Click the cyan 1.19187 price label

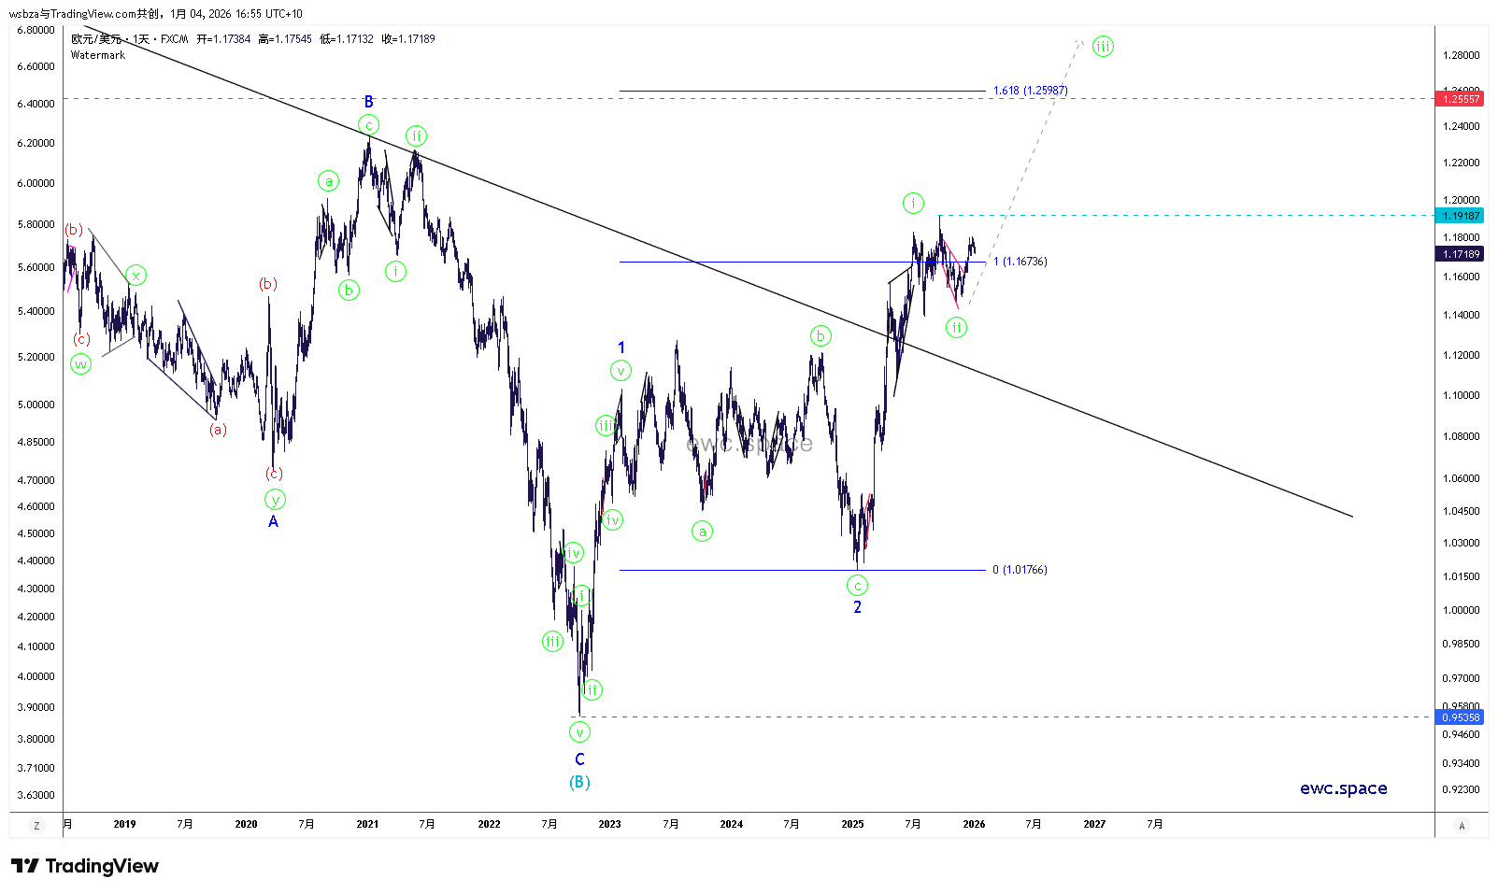point(1461,216)
